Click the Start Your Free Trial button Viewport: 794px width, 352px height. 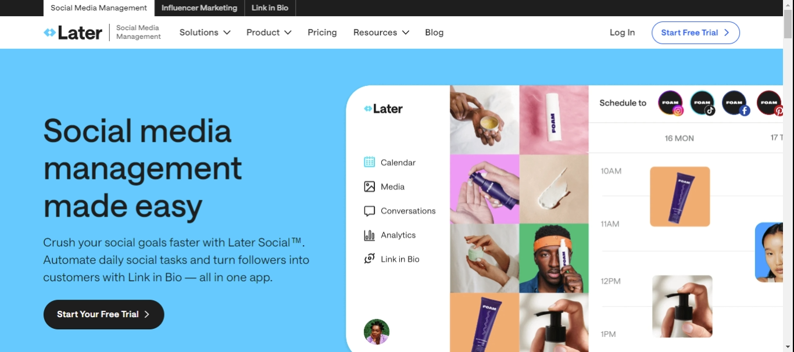[103, 314]
